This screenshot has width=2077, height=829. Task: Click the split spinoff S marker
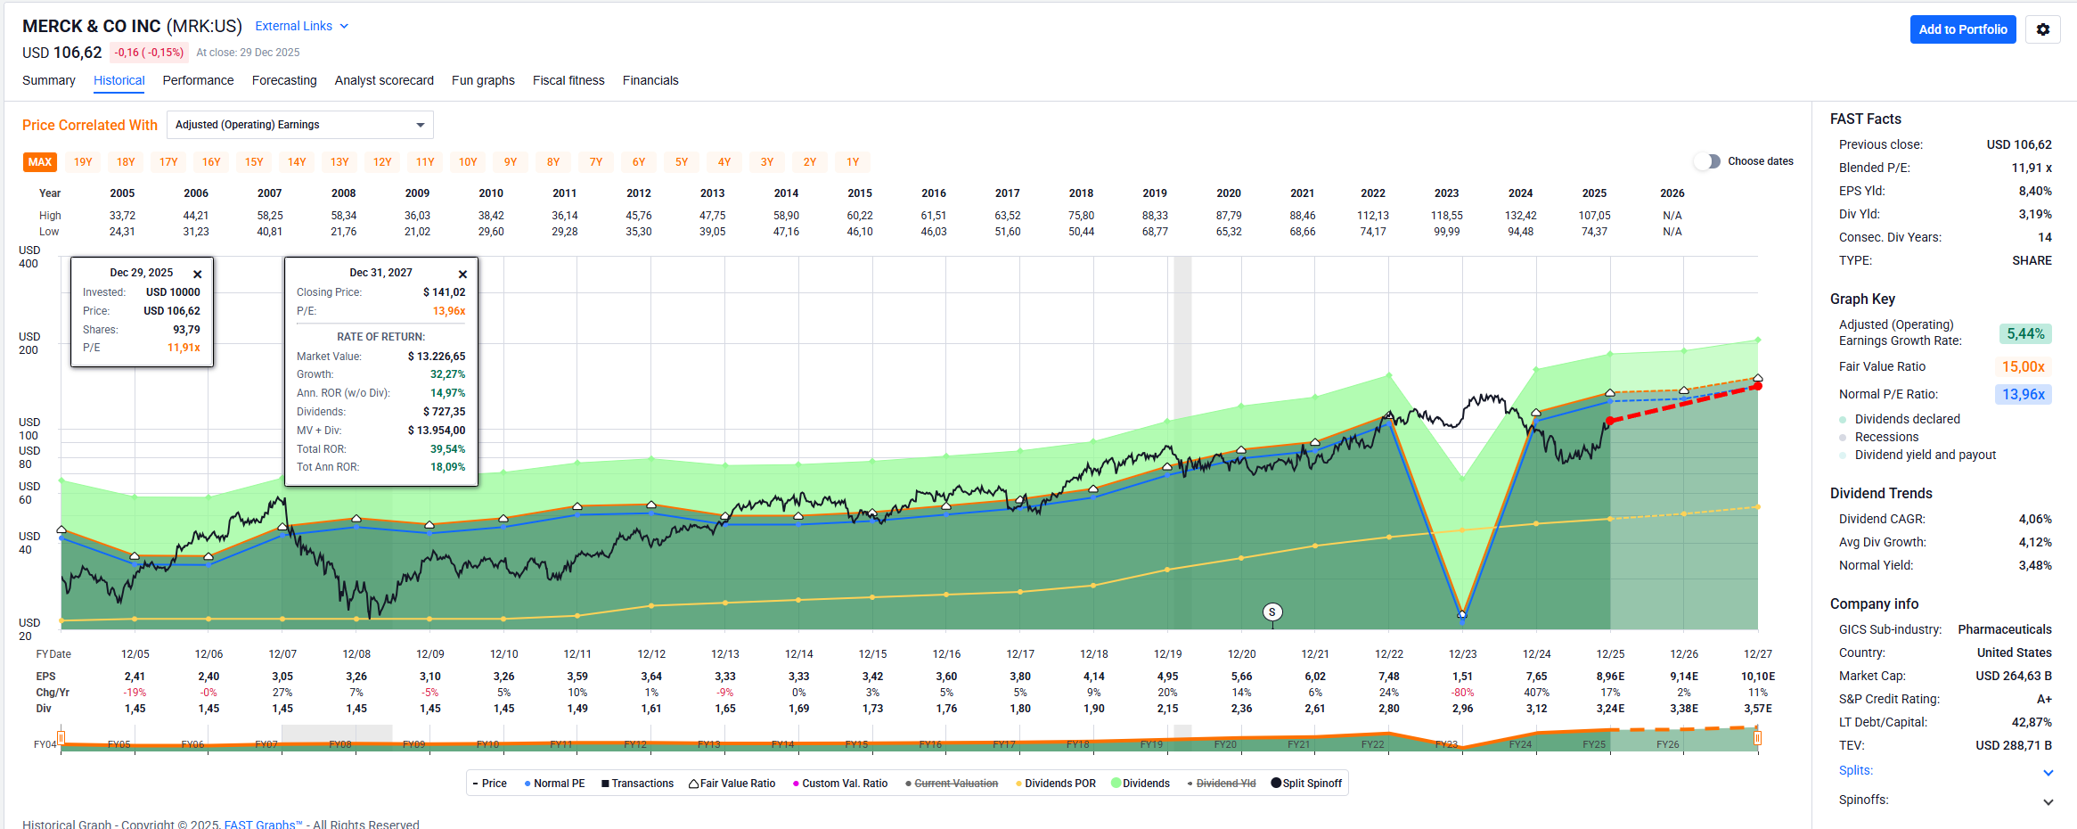click(x=1272, y=611)
